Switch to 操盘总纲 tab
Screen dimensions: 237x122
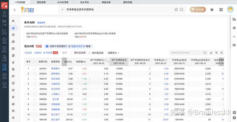[x=106, y=2]
